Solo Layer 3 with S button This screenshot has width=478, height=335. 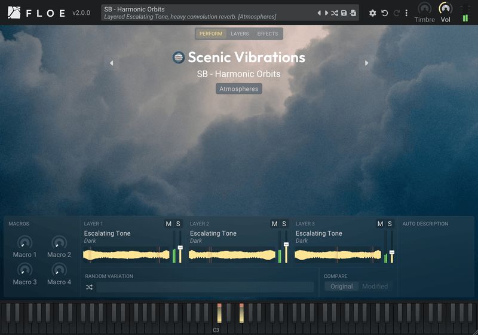390,224
